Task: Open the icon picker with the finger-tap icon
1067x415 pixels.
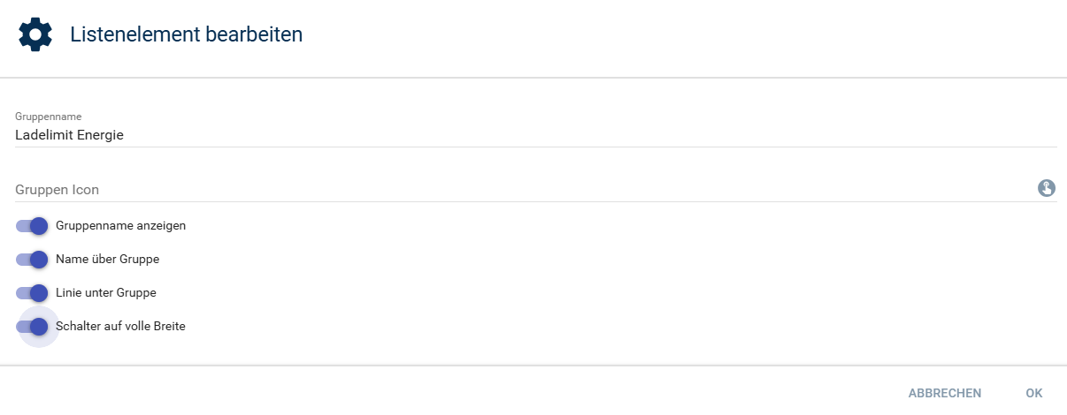Action: coord(1047,188)
